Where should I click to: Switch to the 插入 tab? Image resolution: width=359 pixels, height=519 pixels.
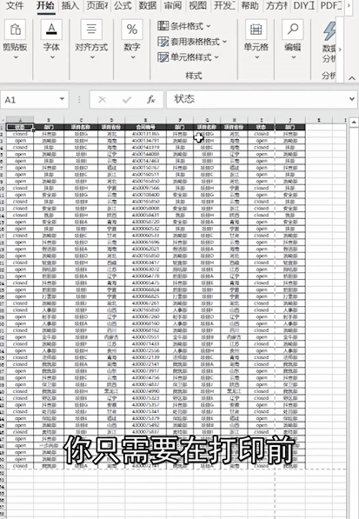tap(70, 5)
